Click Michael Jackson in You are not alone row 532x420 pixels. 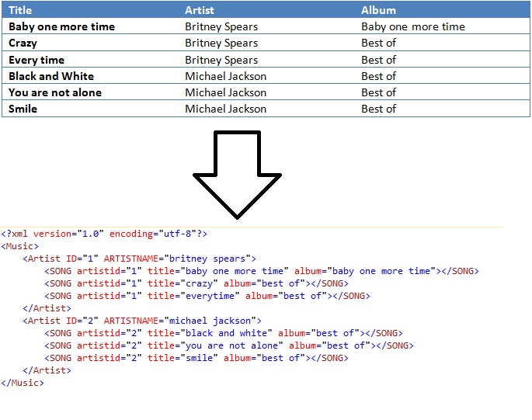[x=226, y=92]
